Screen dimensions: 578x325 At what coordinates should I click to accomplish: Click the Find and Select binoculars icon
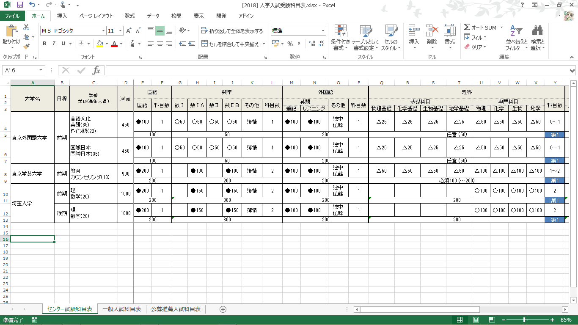537,31
